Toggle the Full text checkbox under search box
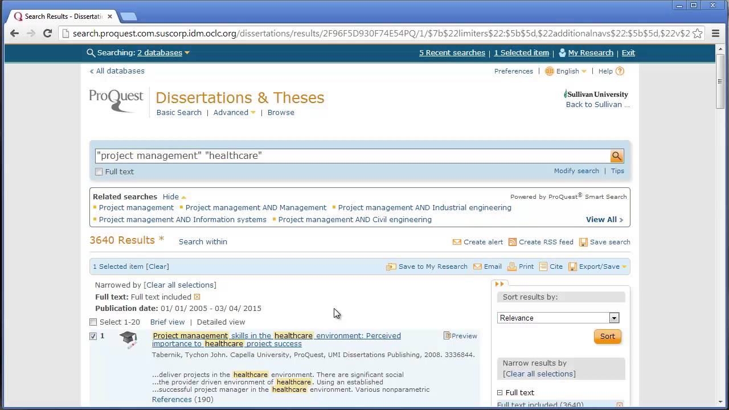This screenshot has width=729, height=410. (x=99, y=172)
